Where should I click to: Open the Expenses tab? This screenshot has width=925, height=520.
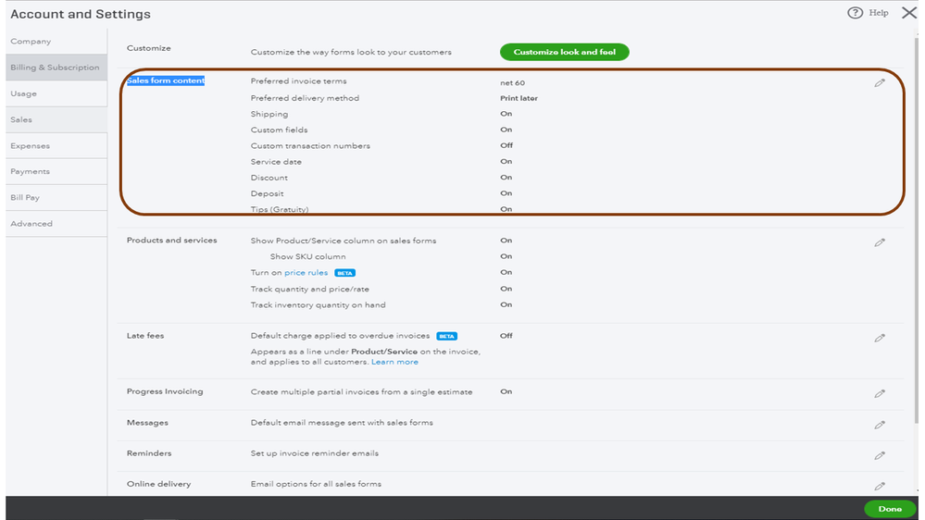pyautogui.click(x=56, y=145)
